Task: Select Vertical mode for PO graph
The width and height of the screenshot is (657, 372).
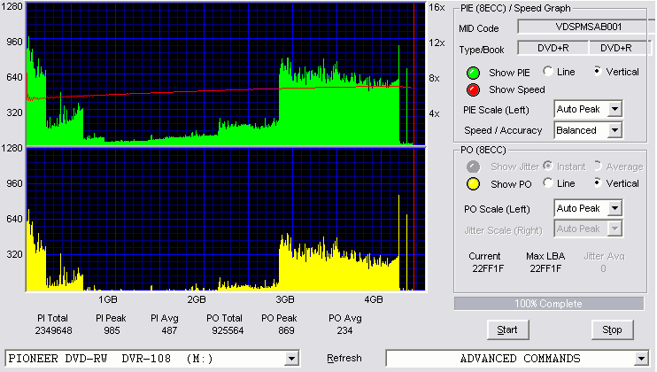Action: [x=598, y=183]
